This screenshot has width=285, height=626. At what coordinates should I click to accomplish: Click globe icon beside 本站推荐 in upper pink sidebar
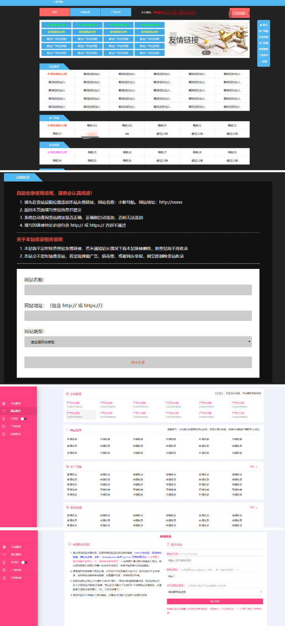[x=4, y=404]
